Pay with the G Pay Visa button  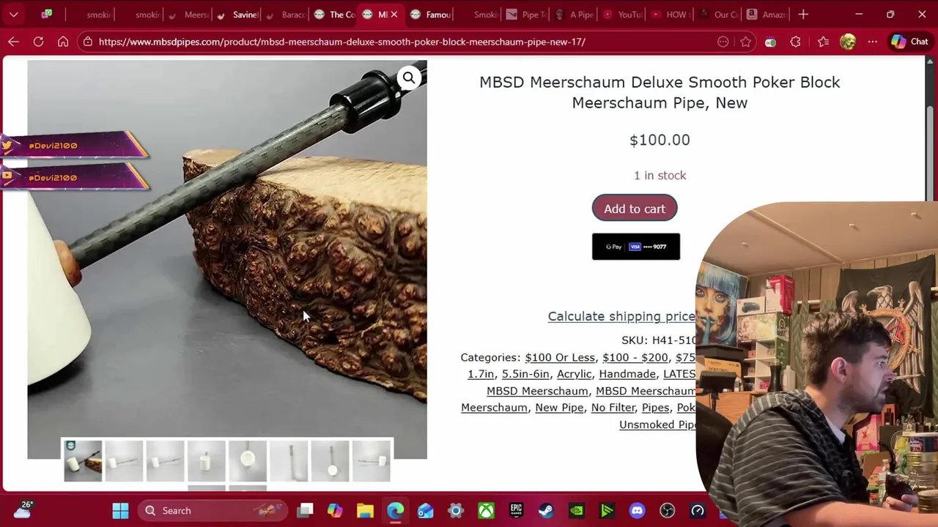636,247
